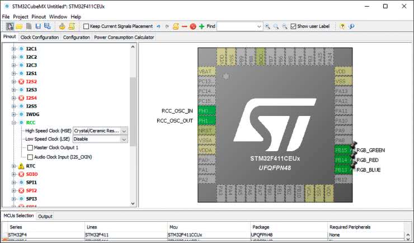Open the Pinout menu in the menu bar
The image size is (414, 243).
(39, 17)
